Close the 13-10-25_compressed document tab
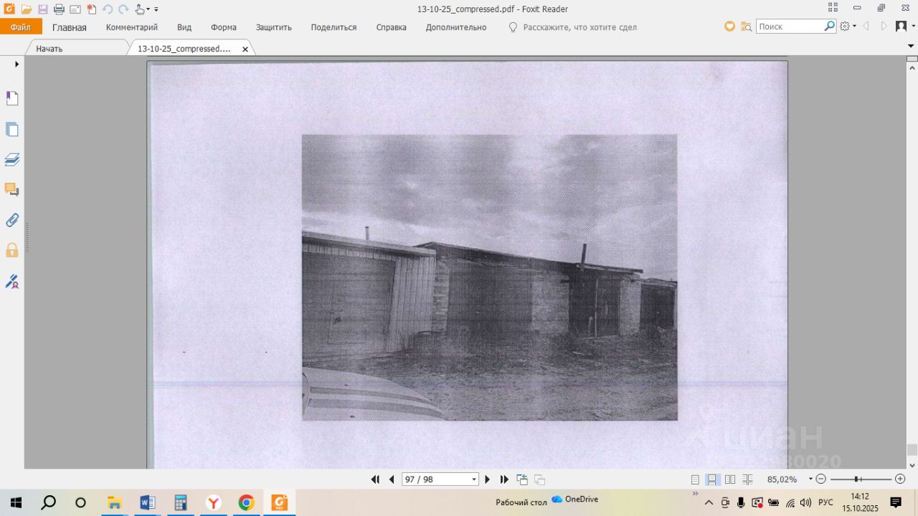Viewport: 918px width, 516px height. [x=245, y=49]
